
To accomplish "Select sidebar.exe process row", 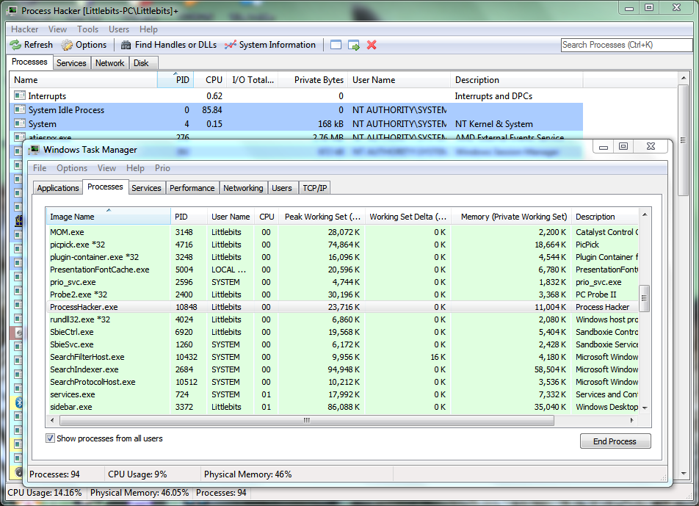I will 342,407.
